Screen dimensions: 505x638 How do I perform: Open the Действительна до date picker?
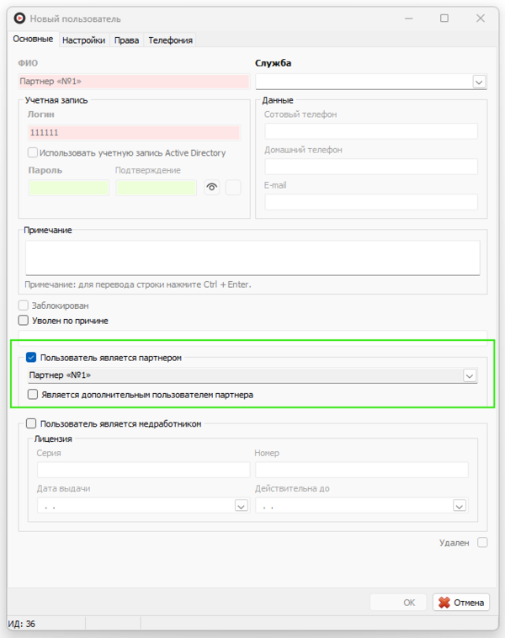click(460, 506)
